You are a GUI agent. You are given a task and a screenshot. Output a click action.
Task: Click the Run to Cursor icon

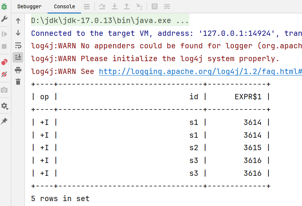[139, 6]
